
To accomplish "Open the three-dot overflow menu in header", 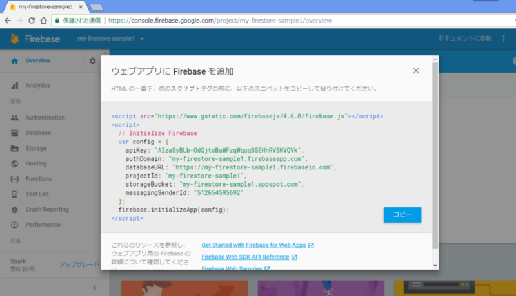I will (504, 39).
